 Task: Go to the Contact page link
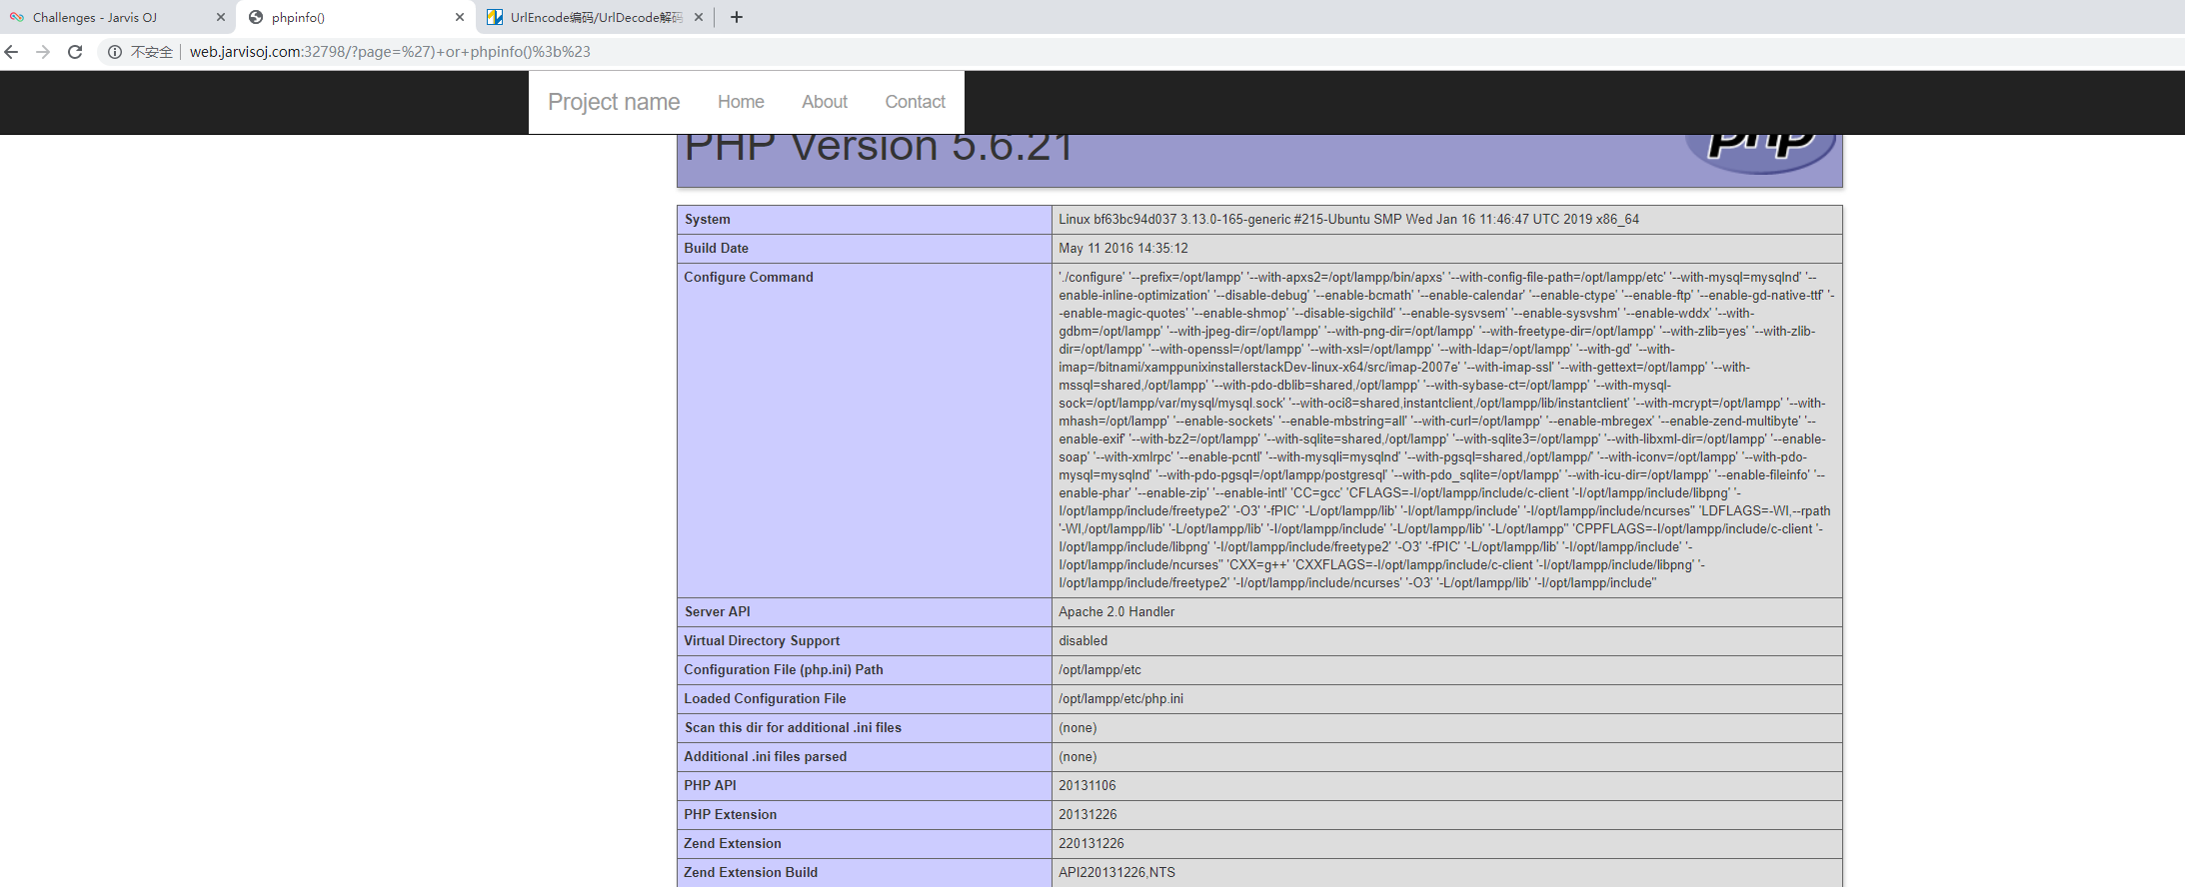[915, 102]
